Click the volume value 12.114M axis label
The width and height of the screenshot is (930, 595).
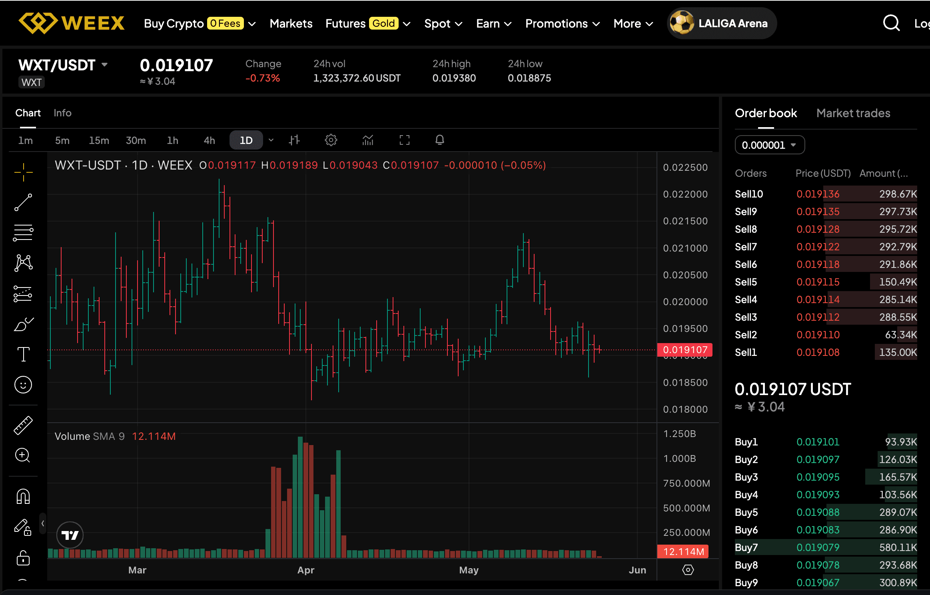[x=683, y=552]
